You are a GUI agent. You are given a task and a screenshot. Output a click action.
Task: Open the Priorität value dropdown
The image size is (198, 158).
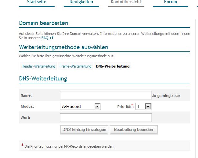coord(148,106)
